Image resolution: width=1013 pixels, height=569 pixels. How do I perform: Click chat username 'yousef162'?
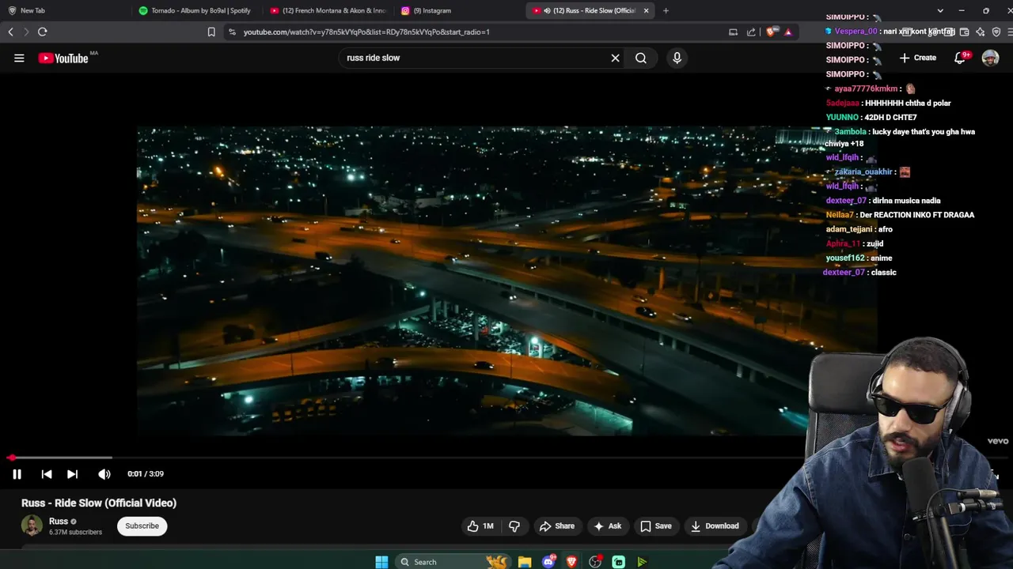pos(845,258)
